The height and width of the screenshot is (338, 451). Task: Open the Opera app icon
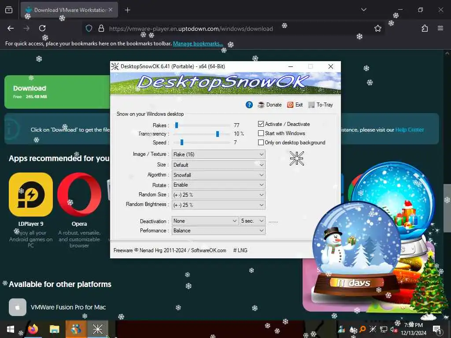click(x=79, y=195)
